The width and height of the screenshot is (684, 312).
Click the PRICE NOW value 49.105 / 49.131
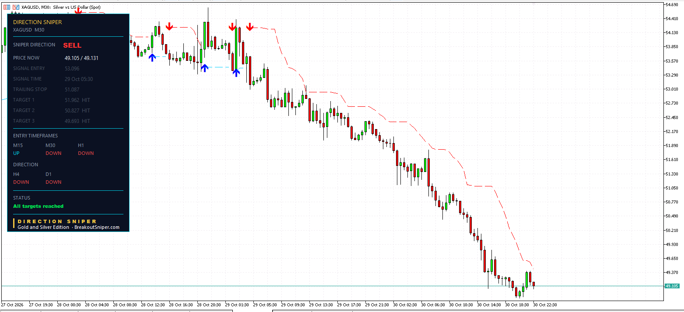click(x=81, y=58)
